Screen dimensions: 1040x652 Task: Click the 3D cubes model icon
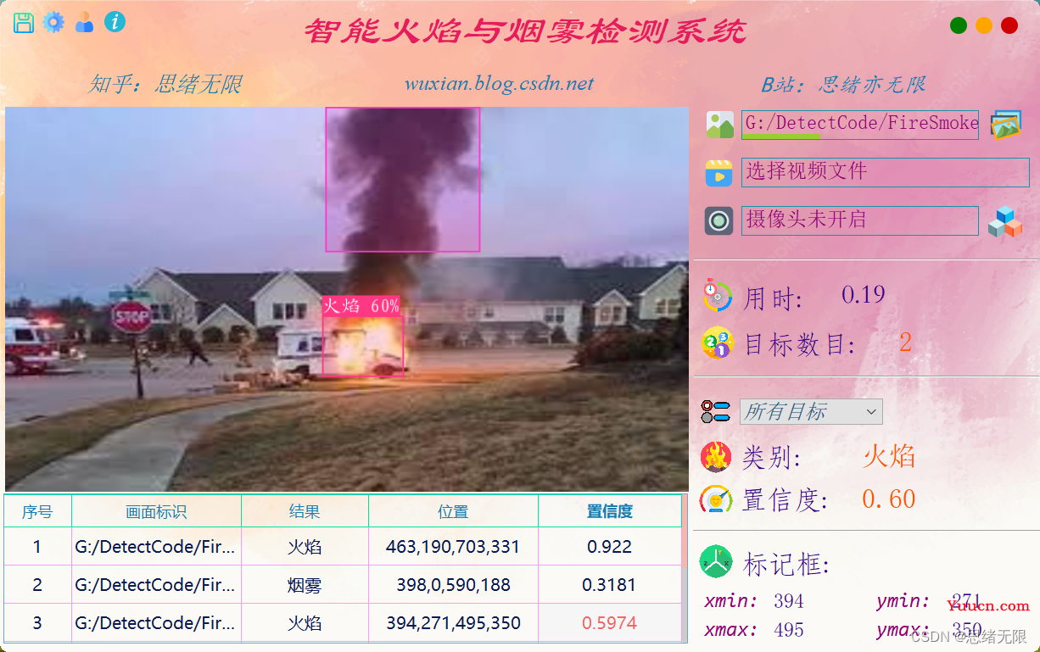(x=1005, y=222)
